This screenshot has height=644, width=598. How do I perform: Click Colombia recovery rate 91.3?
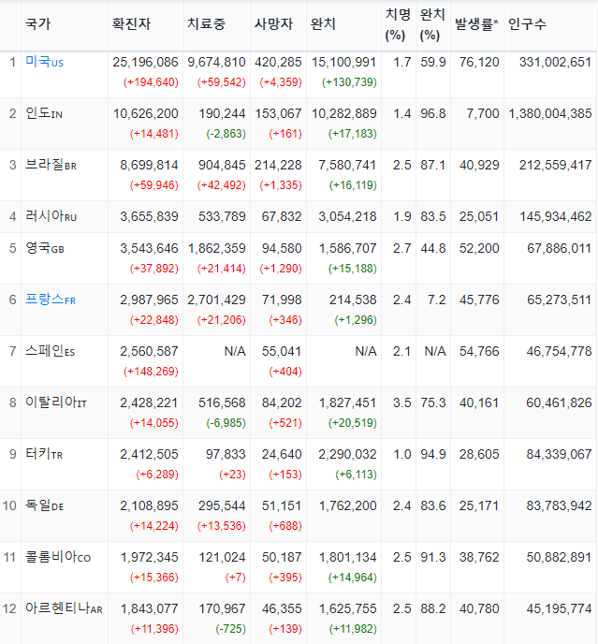point(433,557)
